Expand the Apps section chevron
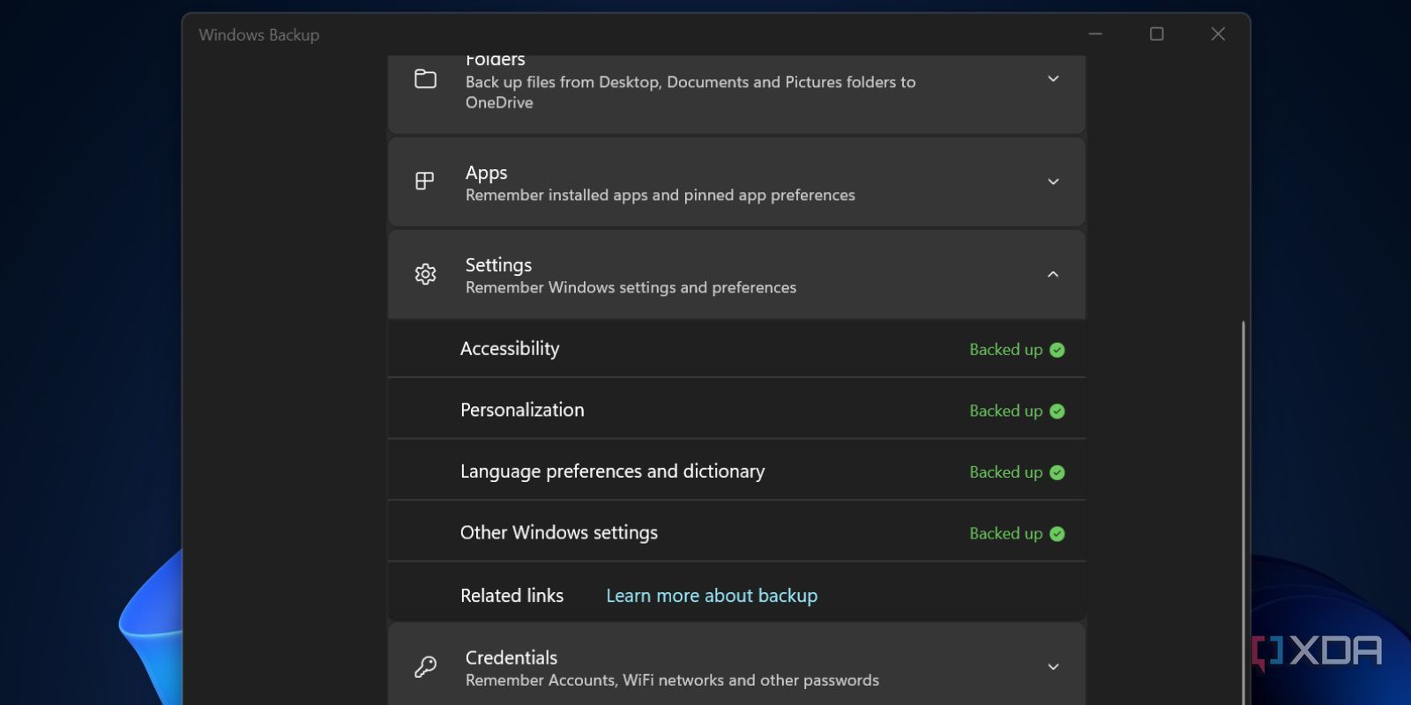The height and width of the screenshot is (705, 1411). (x=1053, y=182)
